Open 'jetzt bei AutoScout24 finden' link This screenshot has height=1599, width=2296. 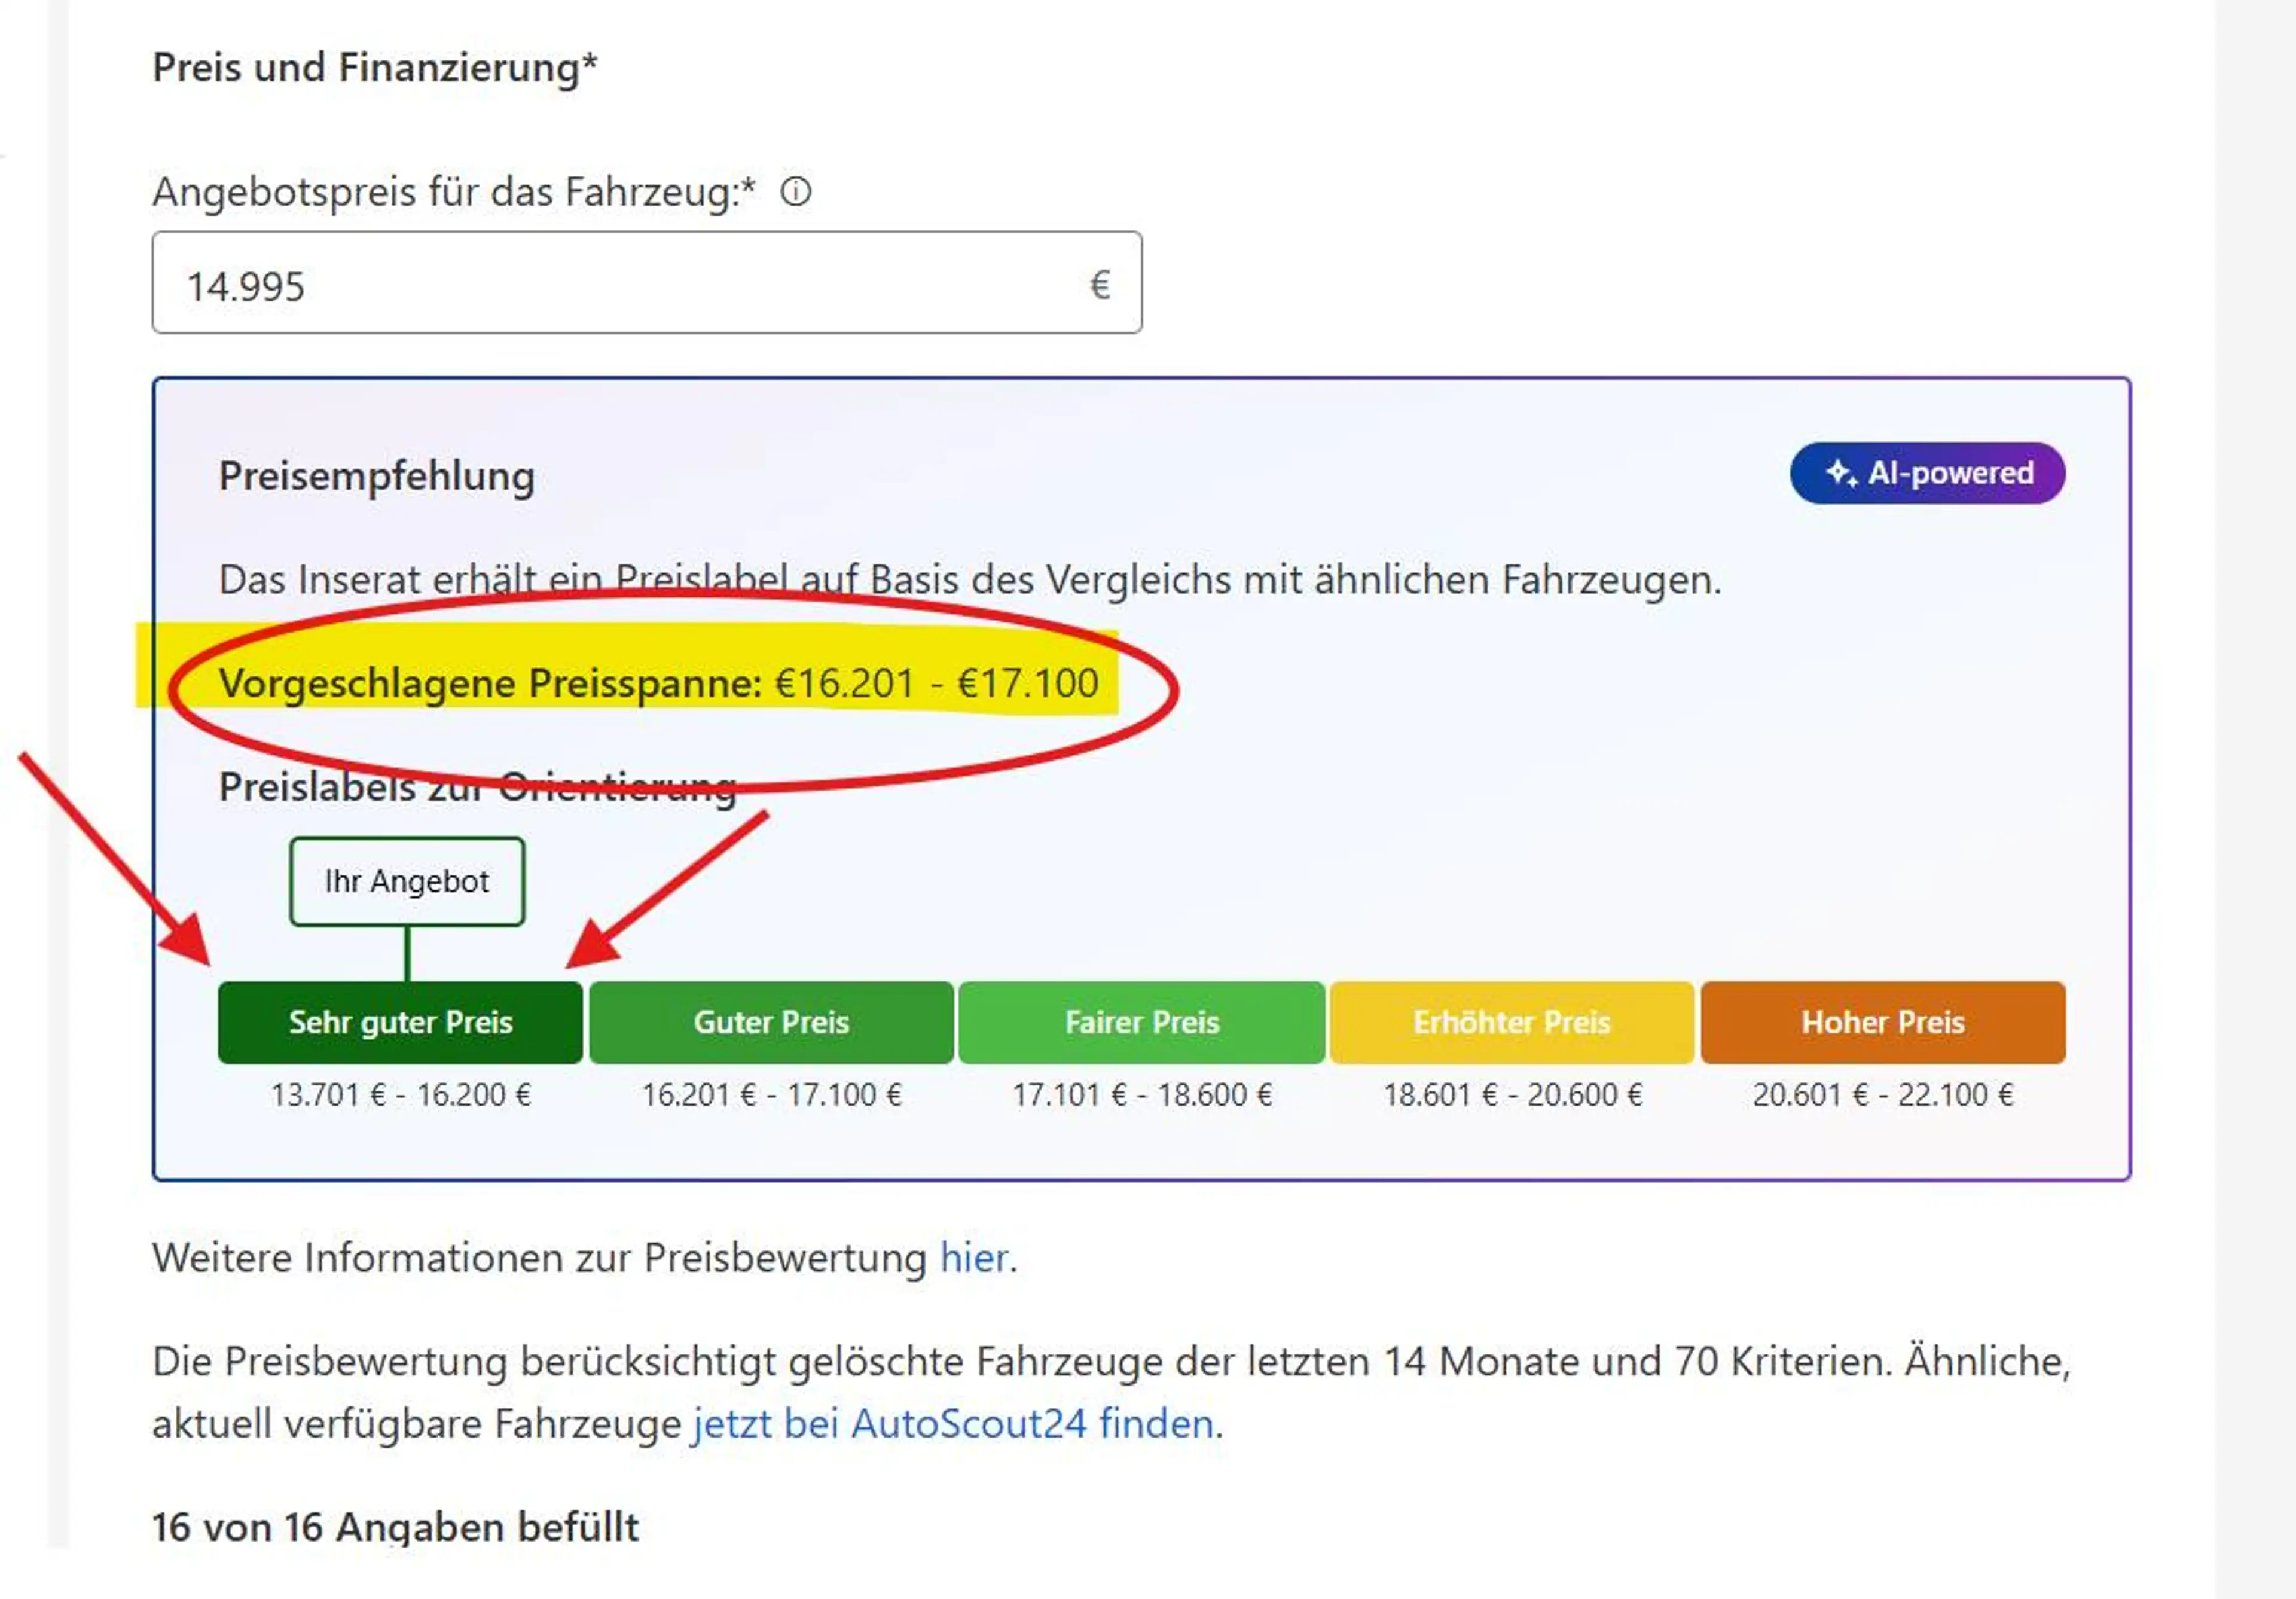coord(953,1424)
